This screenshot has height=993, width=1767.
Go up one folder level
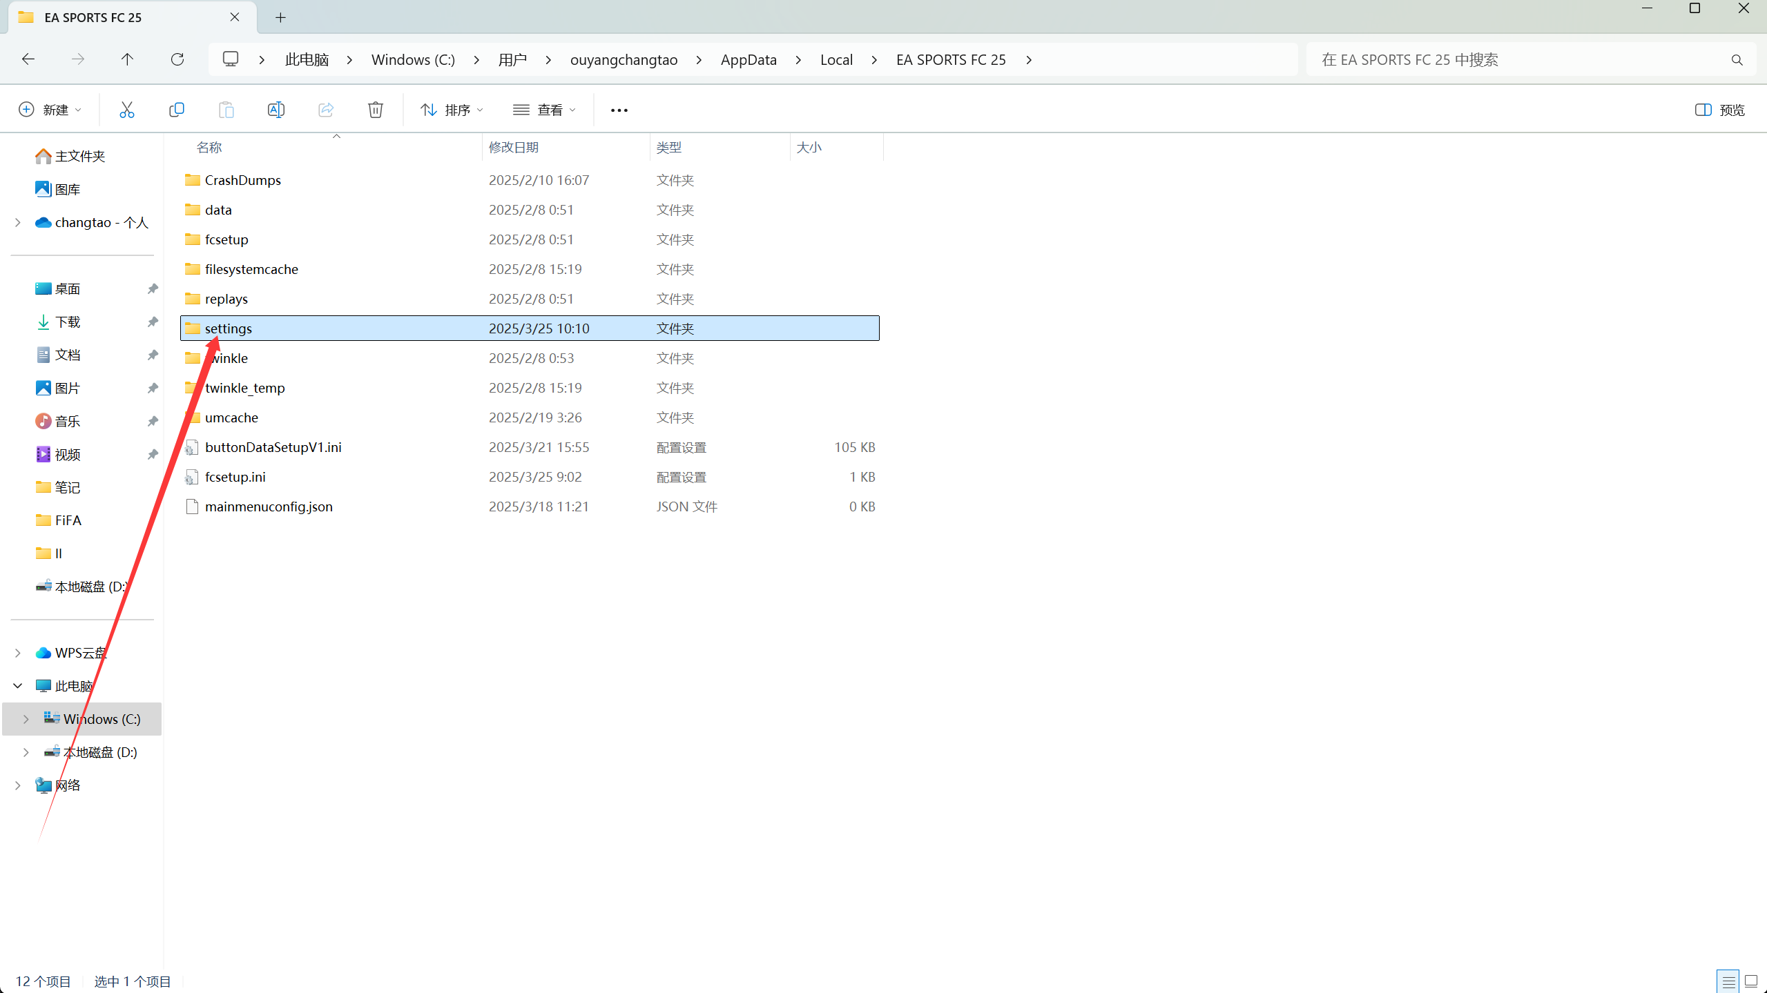127,59
